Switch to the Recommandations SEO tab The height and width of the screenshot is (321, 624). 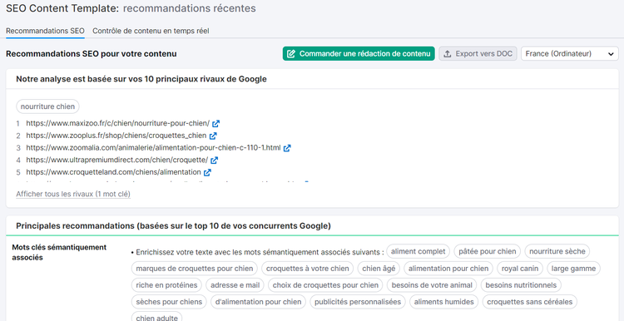(45, 31)
